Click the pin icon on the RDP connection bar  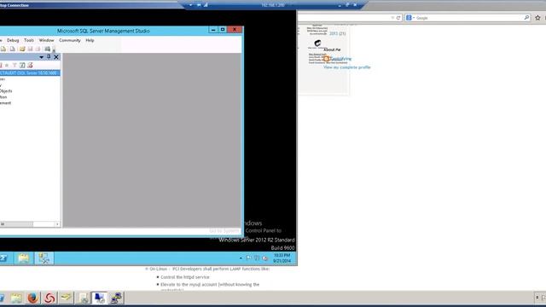199,5
